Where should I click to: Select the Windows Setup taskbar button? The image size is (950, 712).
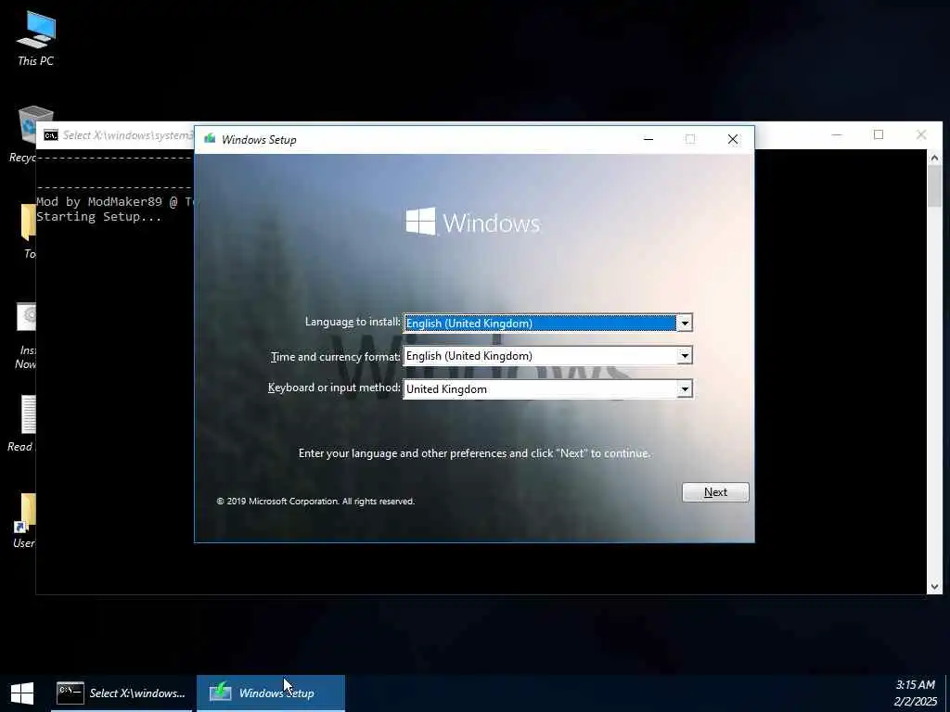(x=271, y=693)
